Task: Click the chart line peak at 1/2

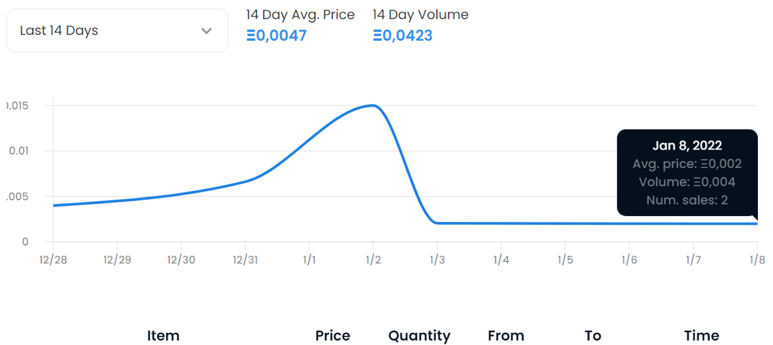Action: [x=373, y=105]
